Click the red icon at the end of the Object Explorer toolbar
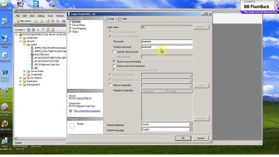279x157 pixels. click(x=53, y=30)
